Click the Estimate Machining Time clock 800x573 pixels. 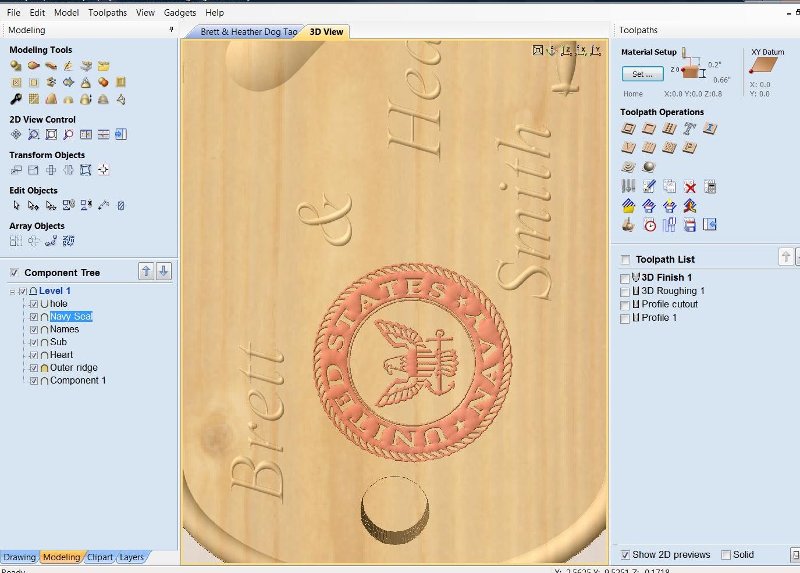point(649,224)
